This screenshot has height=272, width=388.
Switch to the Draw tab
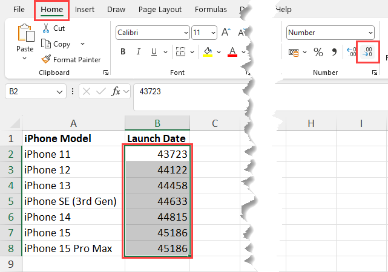[x=116, y=10]
